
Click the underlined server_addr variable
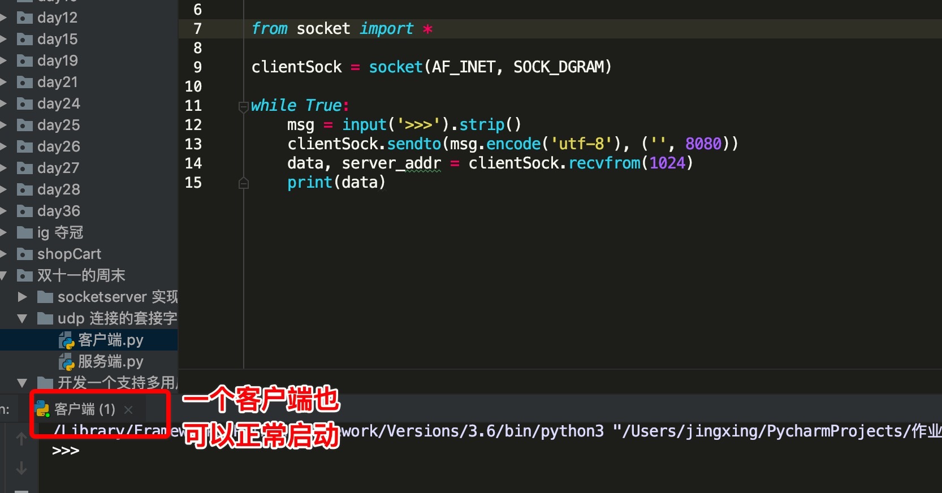(x=391, y=163)
